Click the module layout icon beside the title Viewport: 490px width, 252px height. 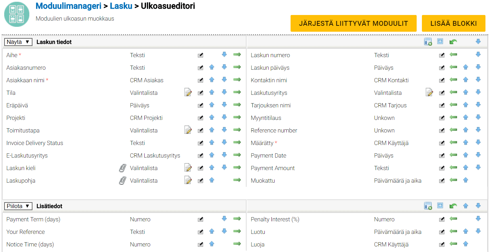click(x=17, y=14)
